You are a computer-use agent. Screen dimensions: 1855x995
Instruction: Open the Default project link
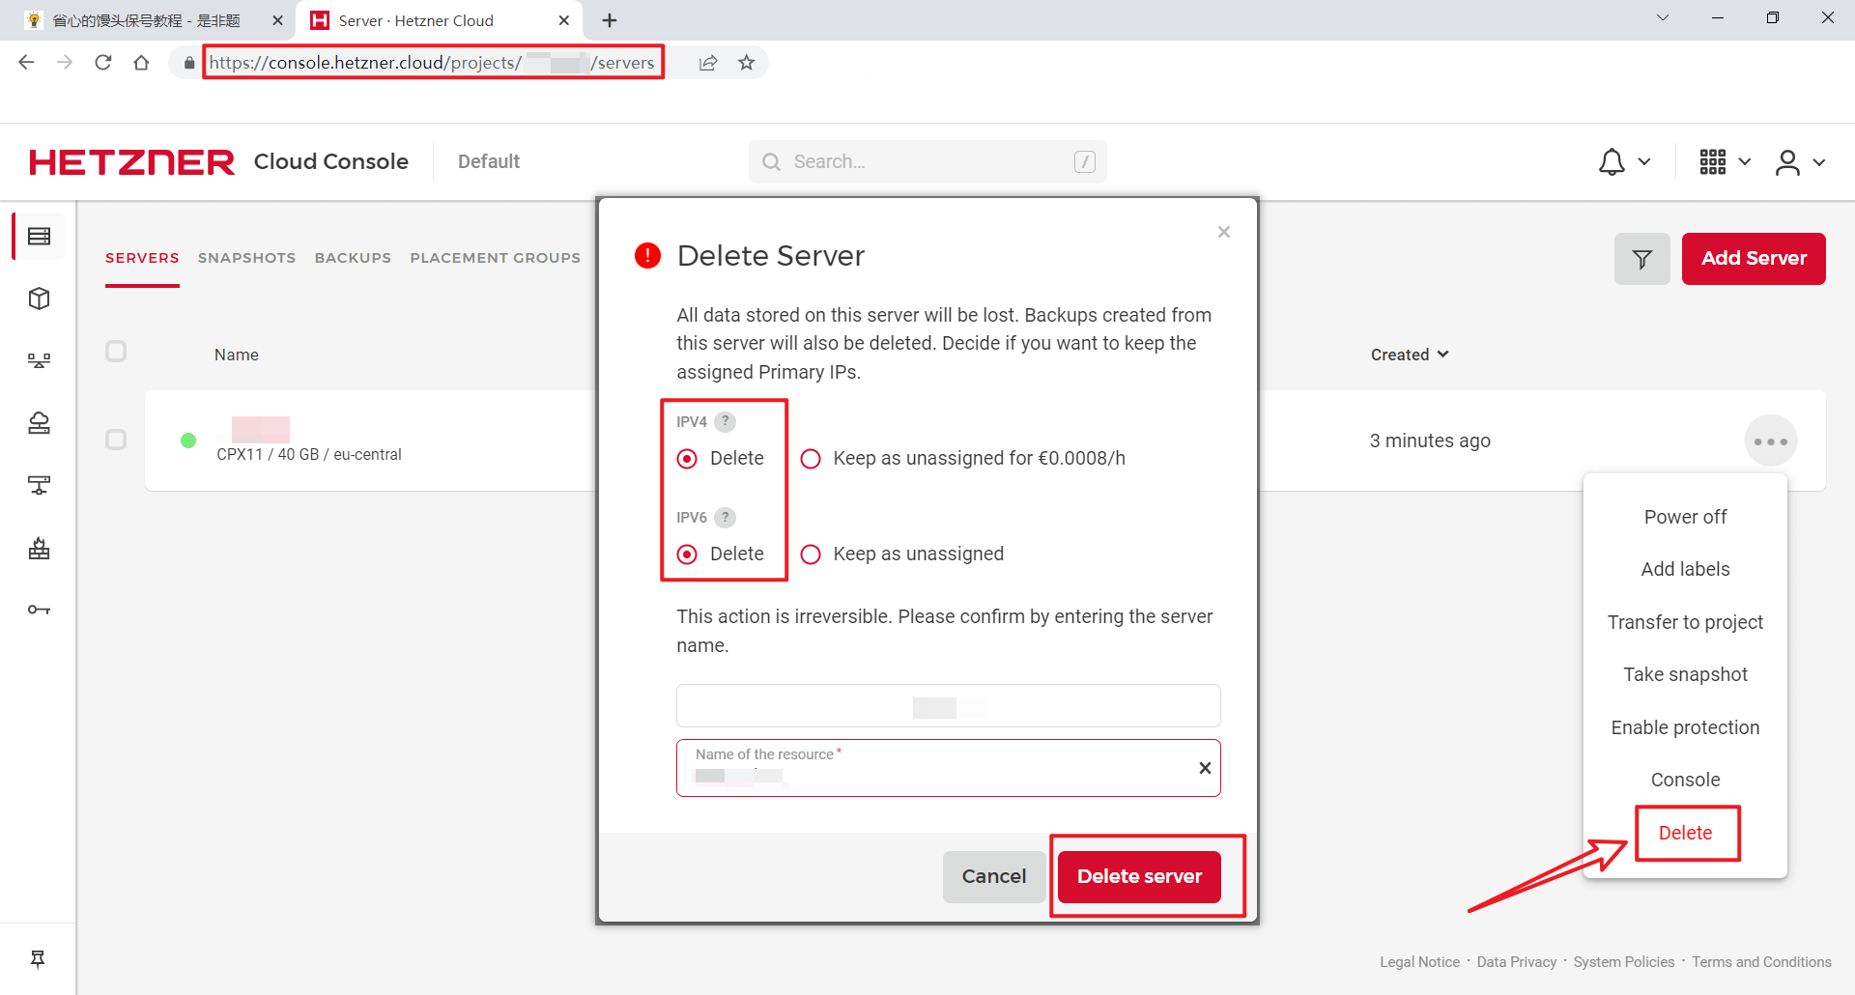tap(489, 162)
